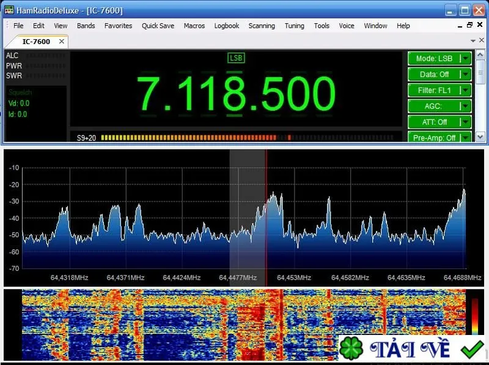Click the scroll up arrow in button panel
Screen dimensions: 489x365
click(480, 55)
